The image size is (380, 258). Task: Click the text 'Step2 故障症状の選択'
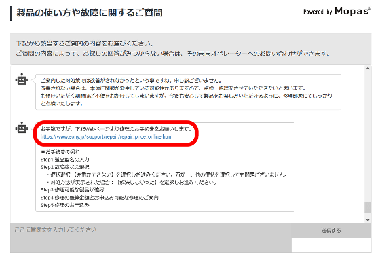coord(64,167)
